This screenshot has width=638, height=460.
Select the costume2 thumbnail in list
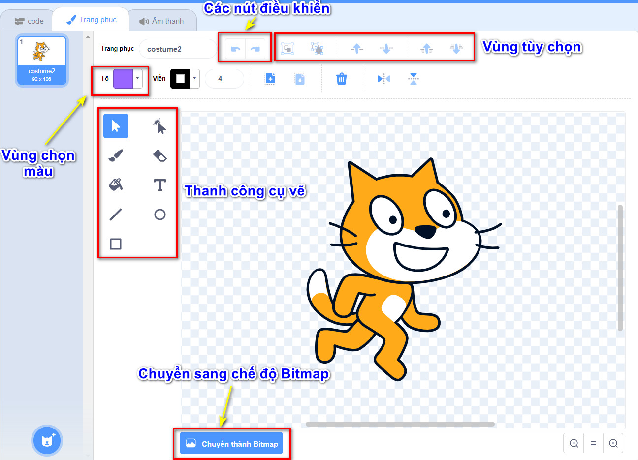[x=42, y=61]
